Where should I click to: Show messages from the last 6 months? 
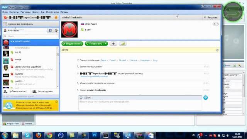pos(145,60)
